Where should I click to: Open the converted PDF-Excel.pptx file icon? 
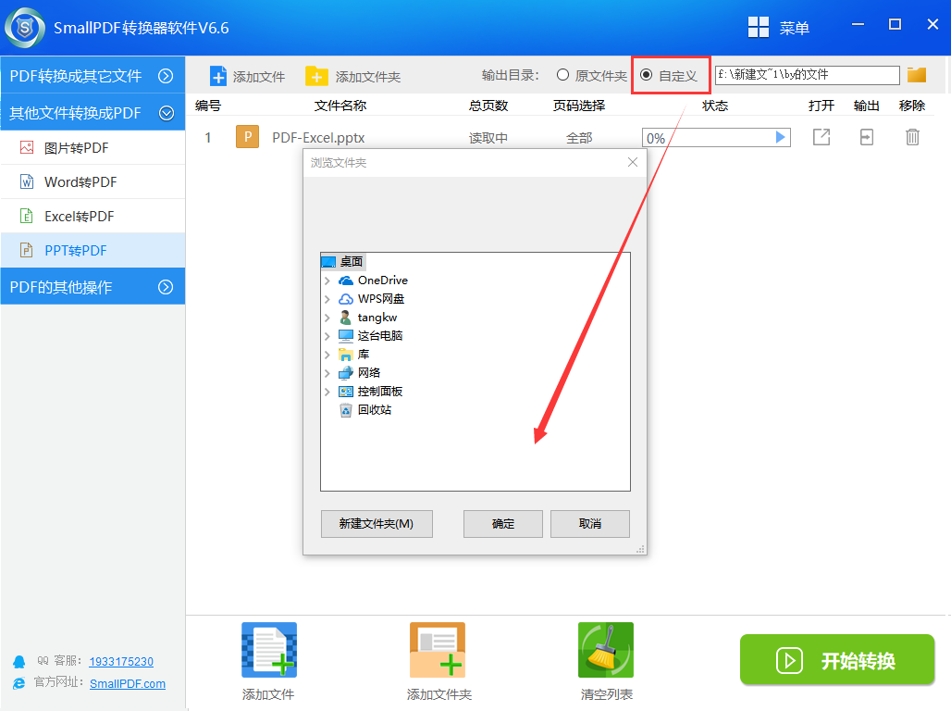[821, 137]
